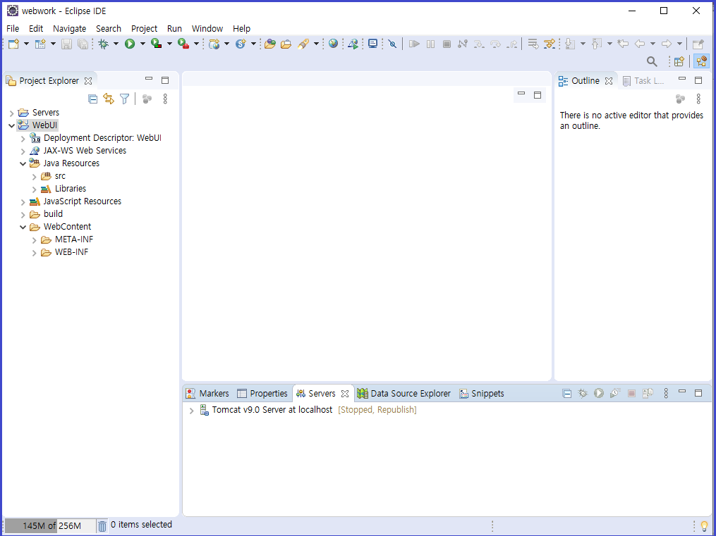Collapse All in the Servers view toolbar
716x536 pixels.
click(x=567, y=394)
